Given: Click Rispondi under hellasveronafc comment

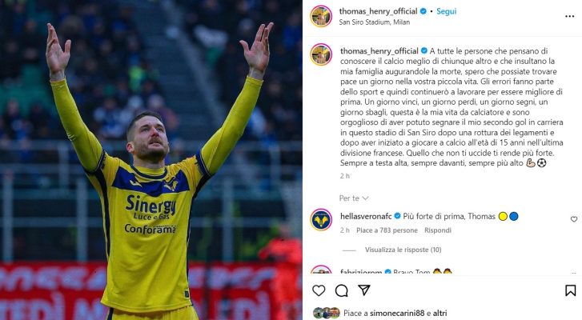Looking at the screenshot, I should (438, 230).
